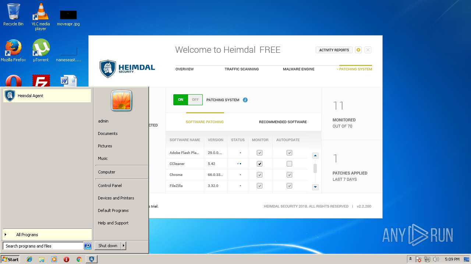The width and height of the screenshot is (471, 264).
Task: Click the clock showing 5:09 PM
Action: [452, 259]
